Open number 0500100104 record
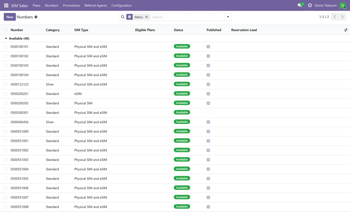The width and height of the screenshot is (350, 212). pos(19,75)
